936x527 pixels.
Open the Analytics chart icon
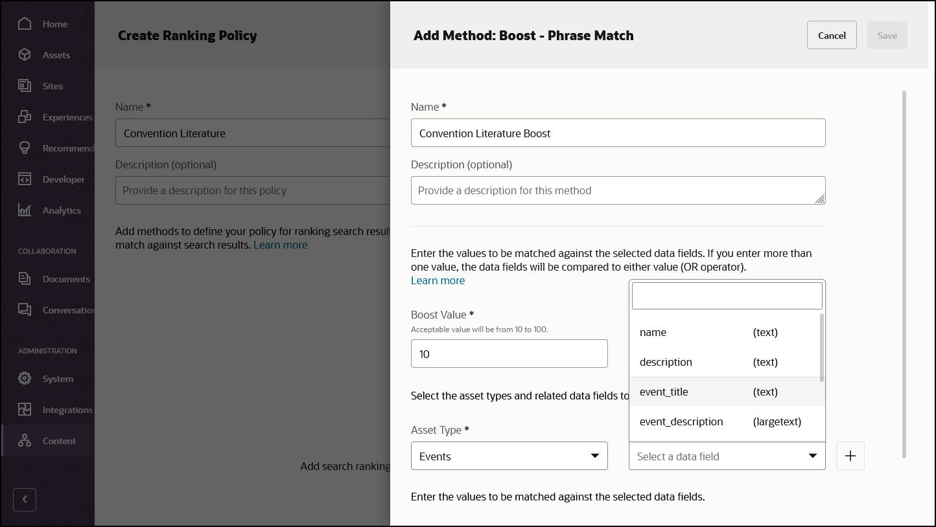click(x=25, y=210)
